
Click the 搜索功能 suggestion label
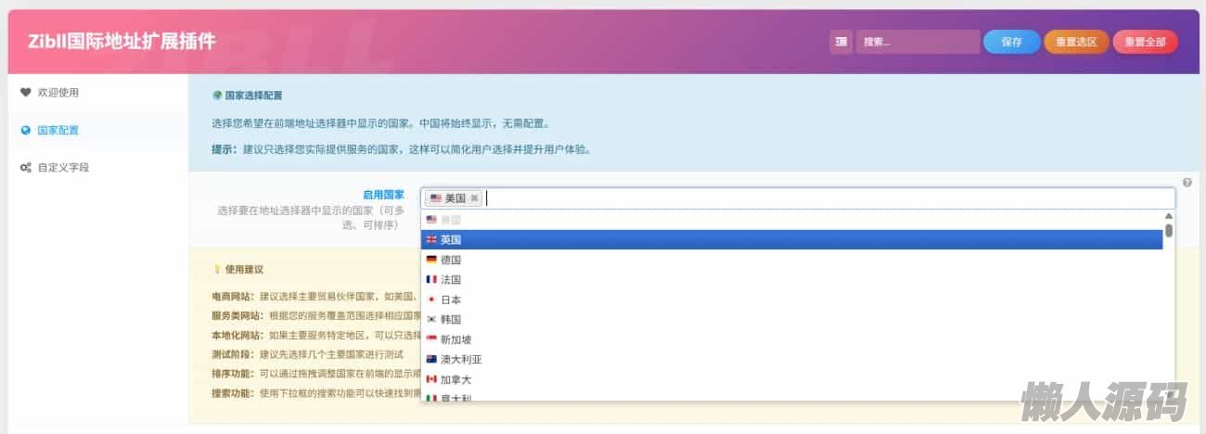pos(236,393)
